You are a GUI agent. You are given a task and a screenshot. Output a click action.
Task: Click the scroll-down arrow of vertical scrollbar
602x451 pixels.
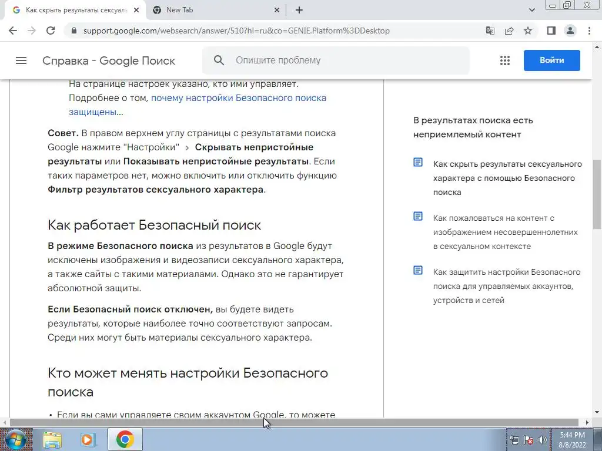(x=597, y=413)
